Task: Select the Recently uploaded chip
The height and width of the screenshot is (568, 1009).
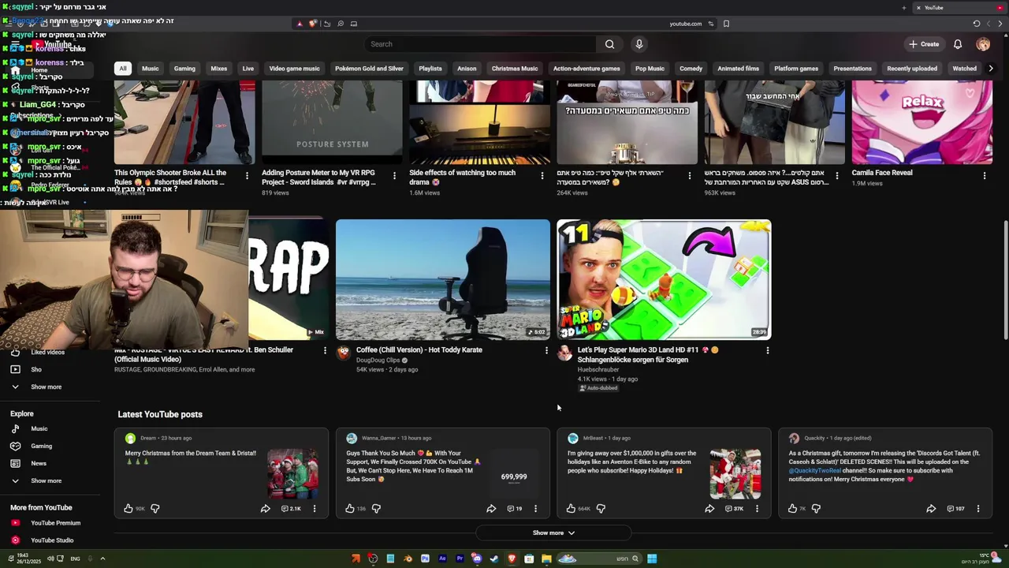Action: tap(912, 69)
